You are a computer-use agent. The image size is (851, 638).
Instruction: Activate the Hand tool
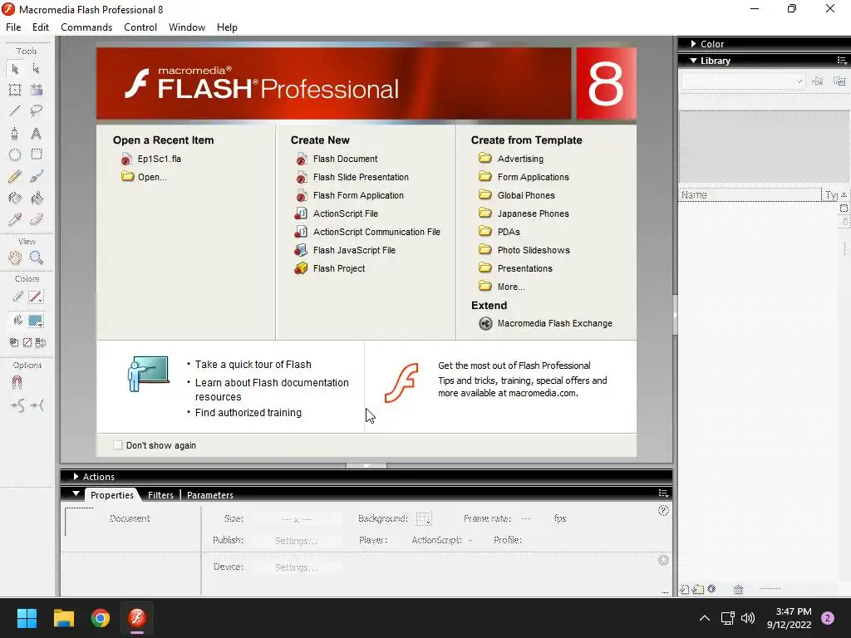point(15,258)
